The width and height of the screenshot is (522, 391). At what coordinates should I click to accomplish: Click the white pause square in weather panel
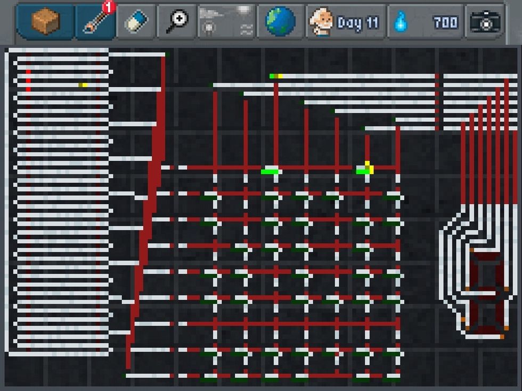pyautogui.click(x=243, y=11)
